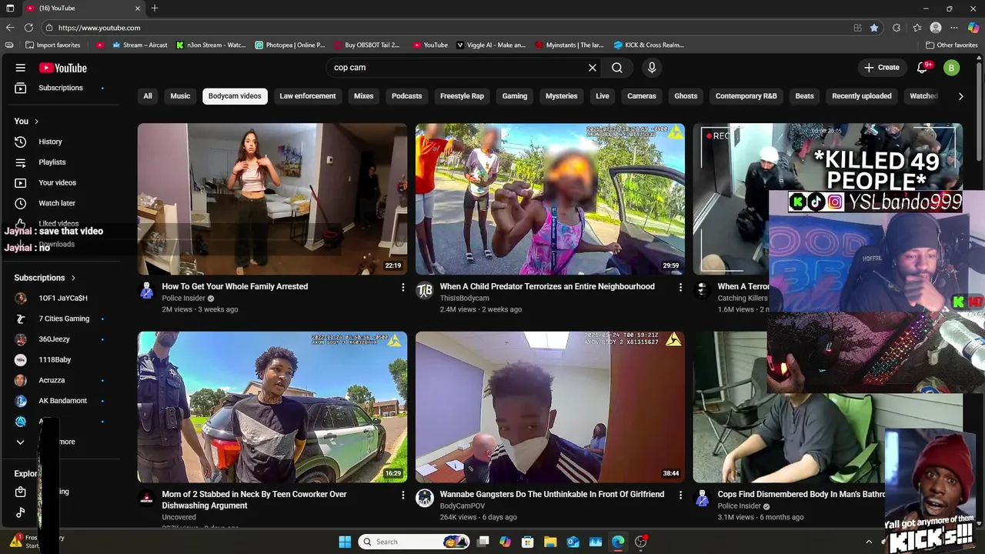Image resolution: width=985 pixels, height=554 pixels.
Task: Show more subscriptions with the down chevron
Action: click(21, 442)
